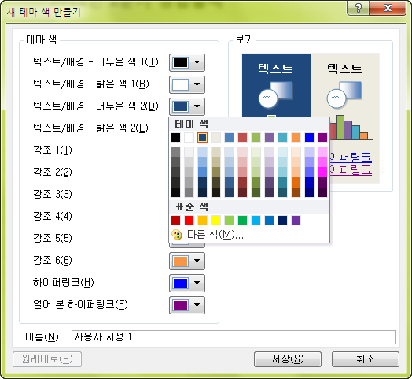Select standard color dark navy
The width and height of the screenshot is (412, 379).
283,220
